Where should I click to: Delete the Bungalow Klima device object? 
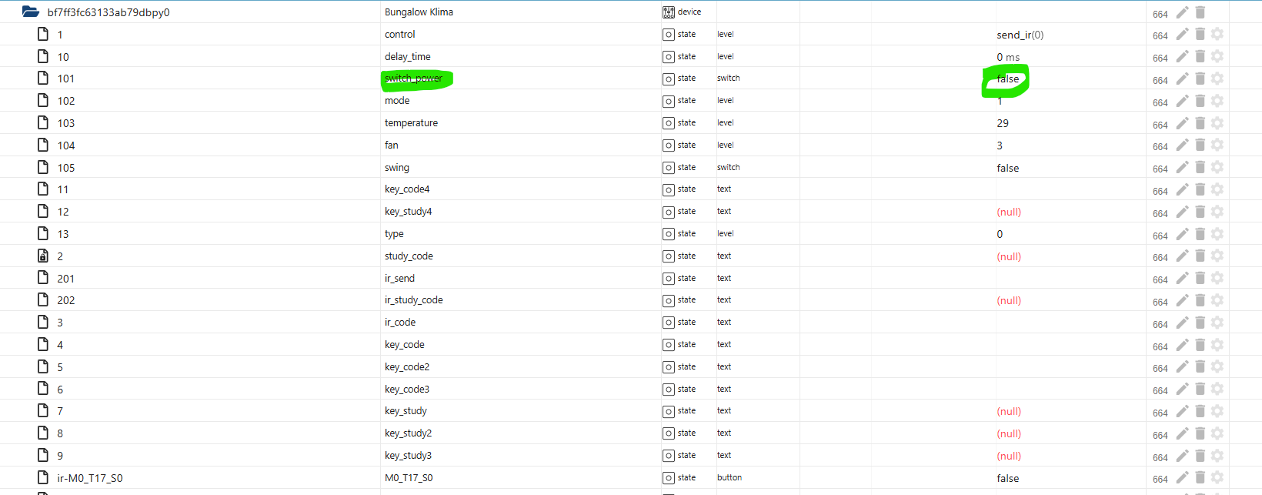[1200, 12]
